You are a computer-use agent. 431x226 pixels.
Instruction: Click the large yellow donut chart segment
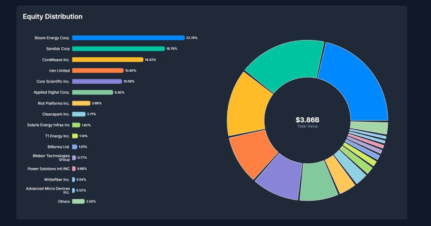[247, 106]
